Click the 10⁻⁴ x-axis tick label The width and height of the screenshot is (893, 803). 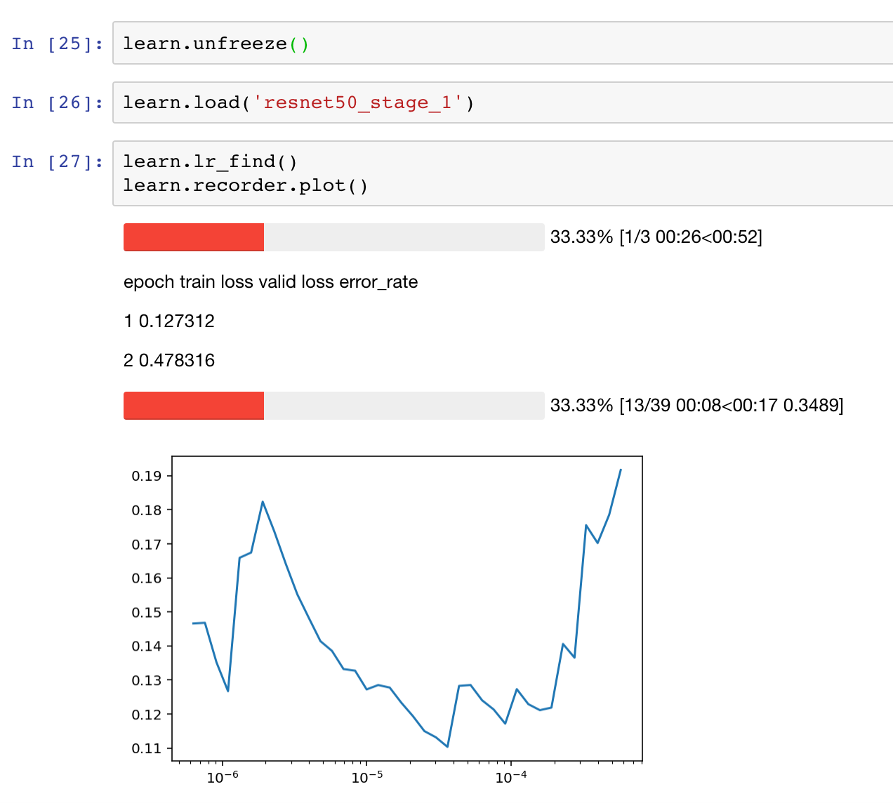511,776
